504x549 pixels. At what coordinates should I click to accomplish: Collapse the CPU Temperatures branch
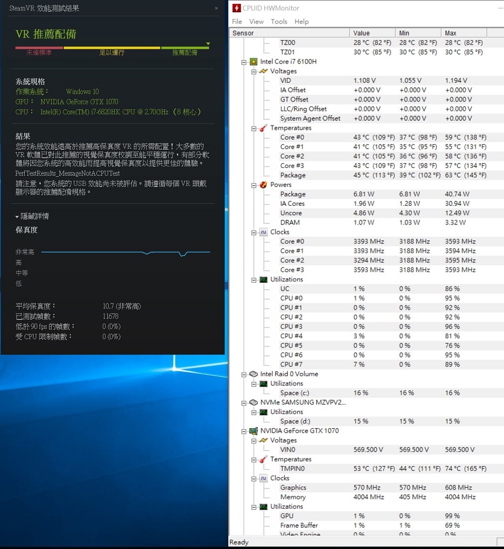click(x=254, y=129)
